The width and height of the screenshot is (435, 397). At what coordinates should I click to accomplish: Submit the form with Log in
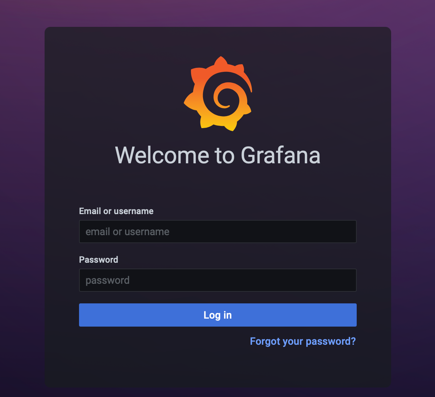coord(218,315)
